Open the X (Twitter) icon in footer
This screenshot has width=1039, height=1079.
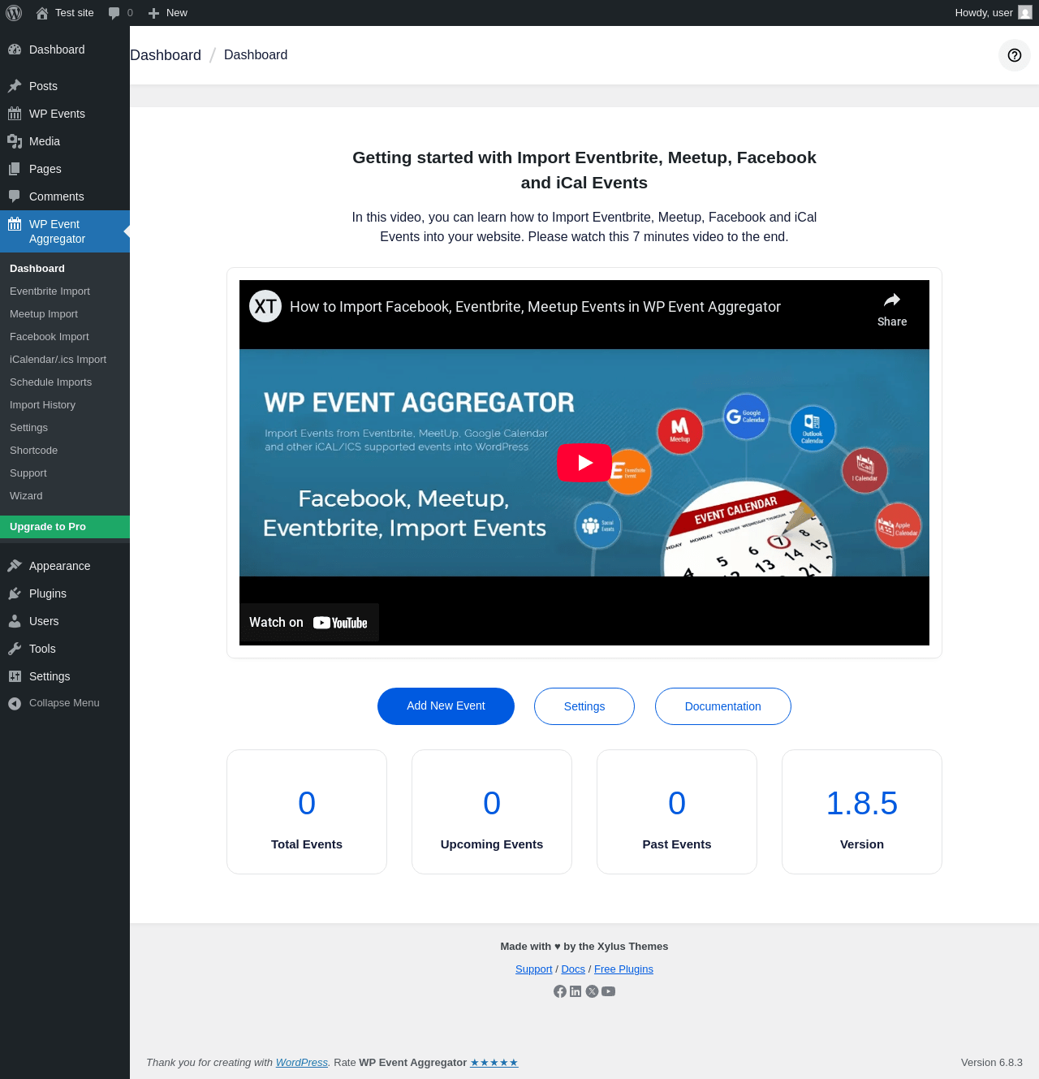593,991
